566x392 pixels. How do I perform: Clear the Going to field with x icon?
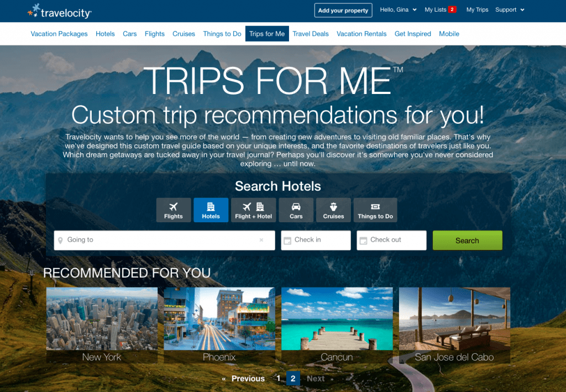261,240
